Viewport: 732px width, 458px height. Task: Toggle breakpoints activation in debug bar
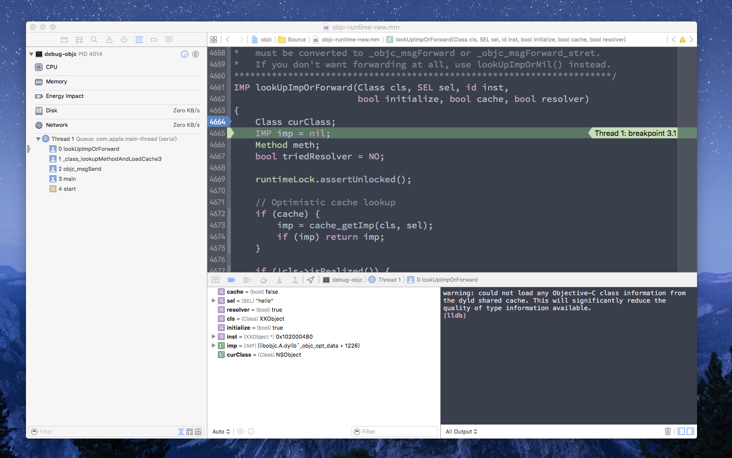click(231, 280)
